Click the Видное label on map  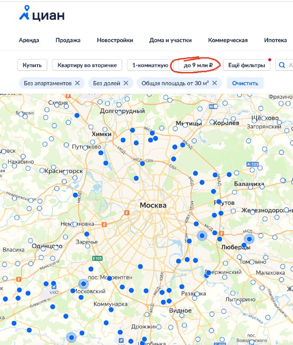point(180,310)
